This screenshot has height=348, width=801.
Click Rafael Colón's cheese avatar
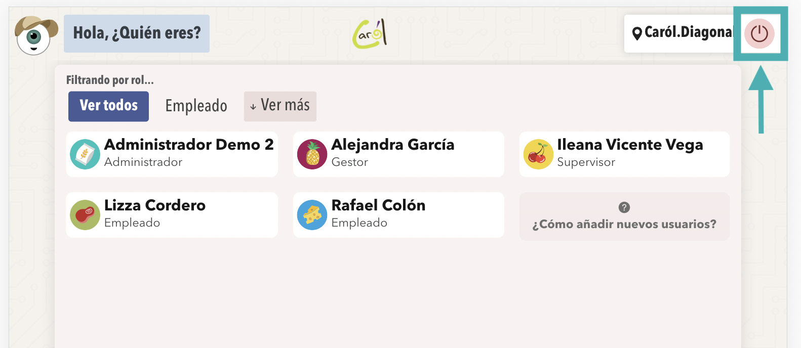pyautogui.click(x=312, y=215)
